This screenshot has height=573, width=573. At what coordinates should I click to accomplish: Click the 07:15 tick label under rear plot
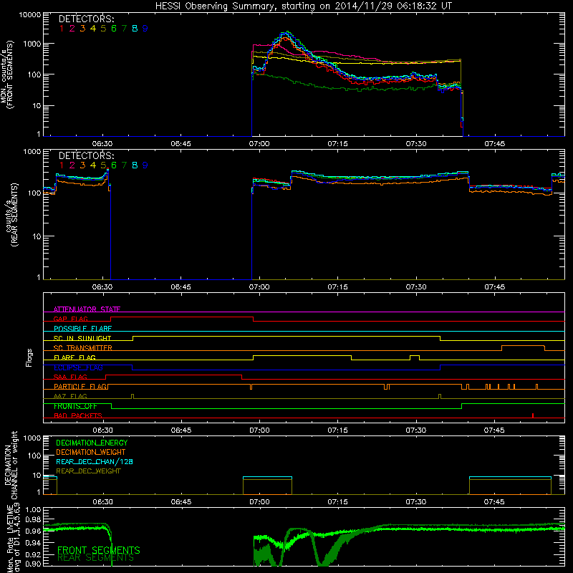337,287
